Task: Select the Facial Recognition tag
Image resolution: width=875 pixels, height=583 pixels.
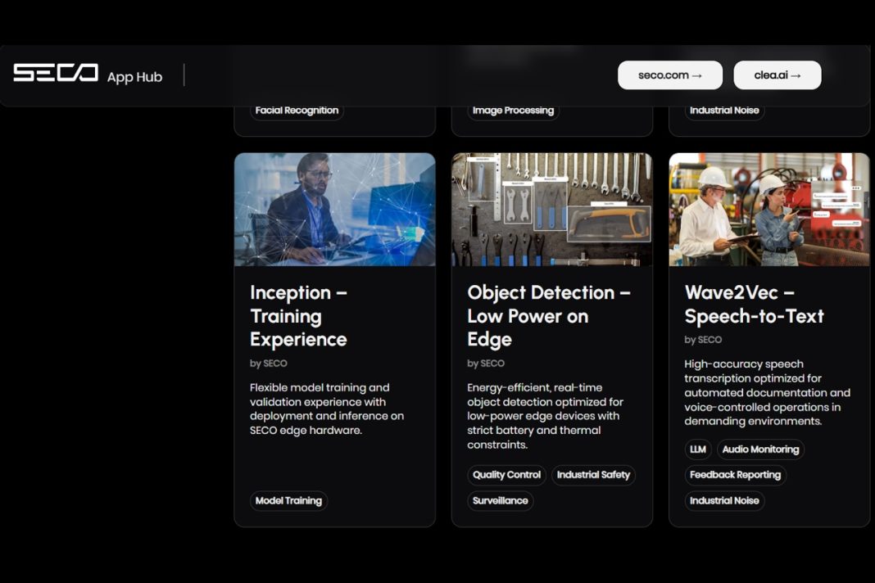Action: (x=297, y=110)
